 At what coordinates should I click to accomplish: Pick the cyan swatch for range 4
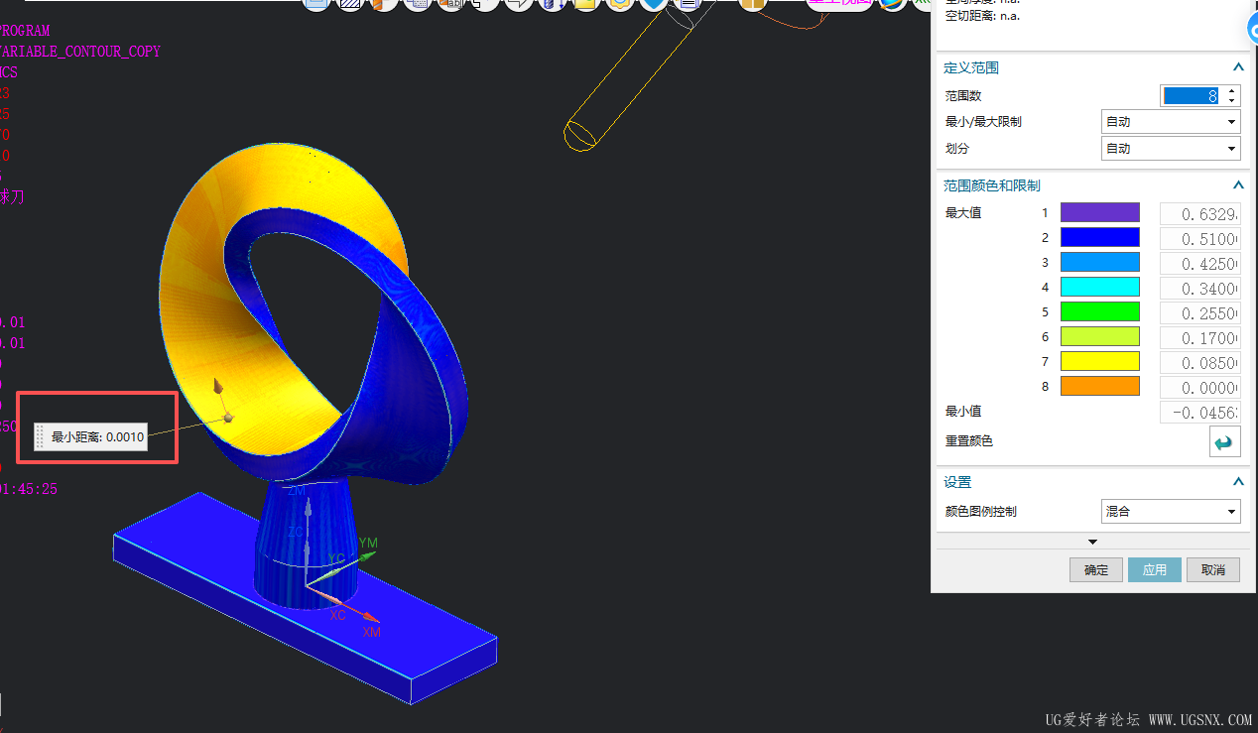pos(1100,288)
